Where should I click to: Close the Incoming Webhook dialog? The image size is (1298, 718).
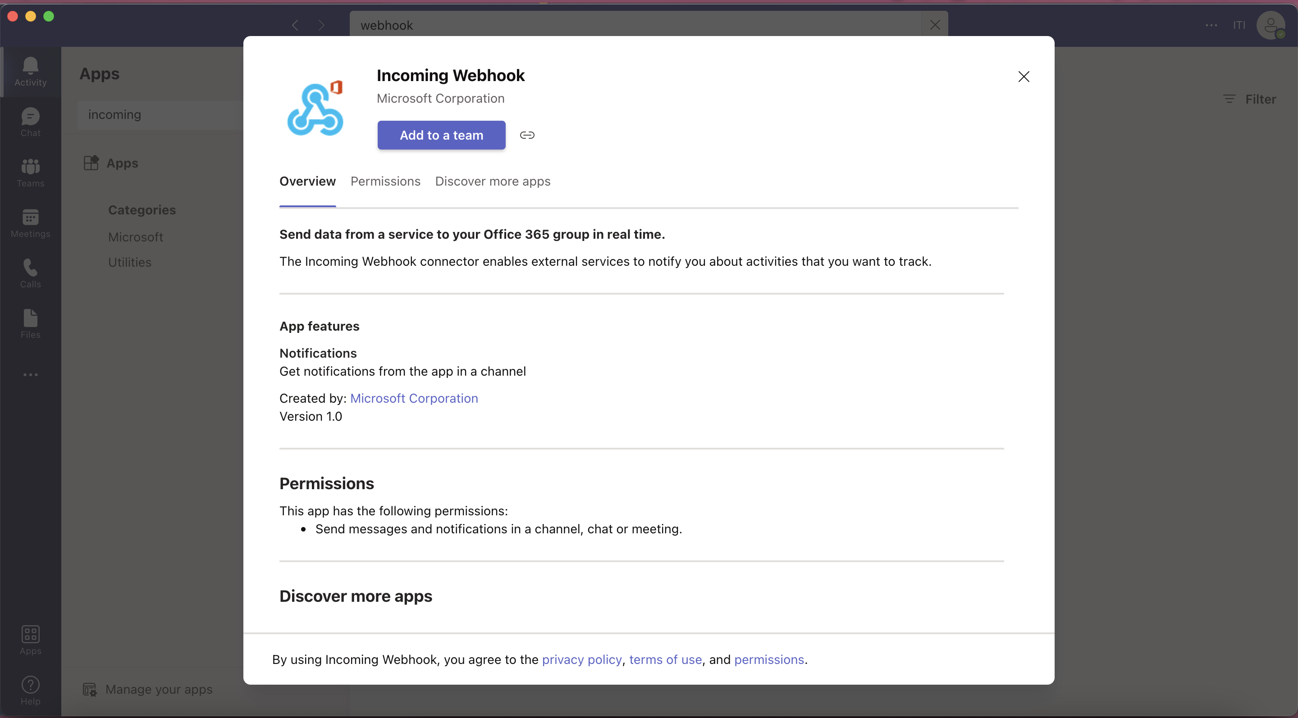coord(1024,77)
